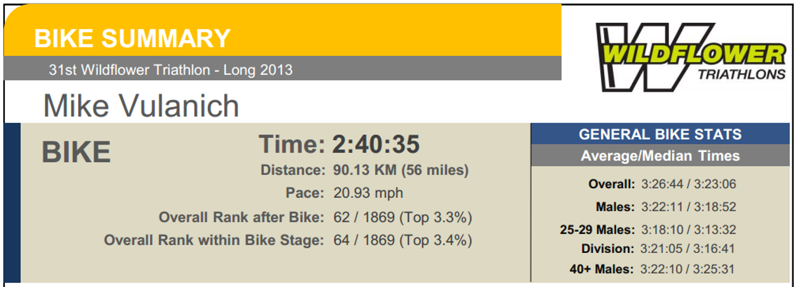This screenshot has width=799, height=287.
Task: Click the BIKE SUMMARY heading
Action: click(x=132, y=38)
